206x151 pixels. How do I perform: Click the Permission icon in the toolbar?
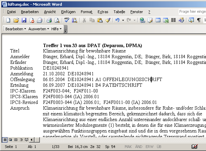pos(32,20)
